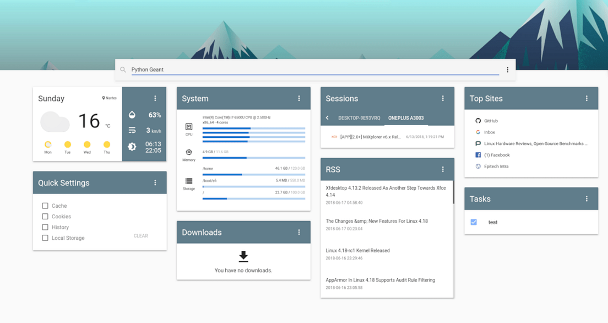Open the System widget options menu

click(299, 98)
